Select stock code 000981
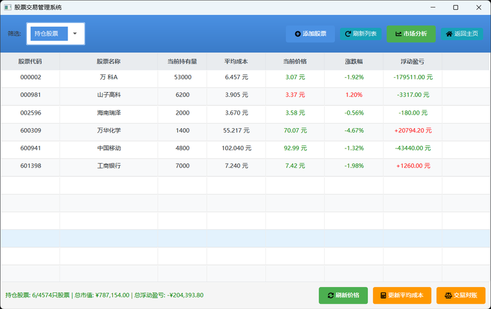This screenshot has height=309, width=491. tap(31, 95)
